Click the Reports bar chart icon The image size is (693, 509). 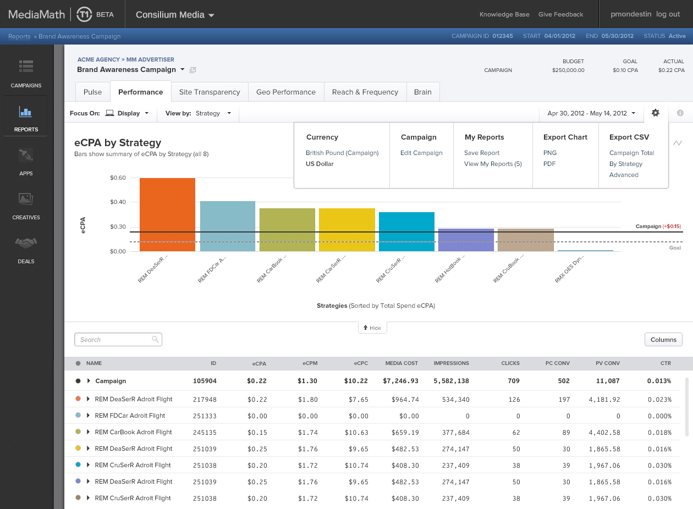[x=26, y=112]
